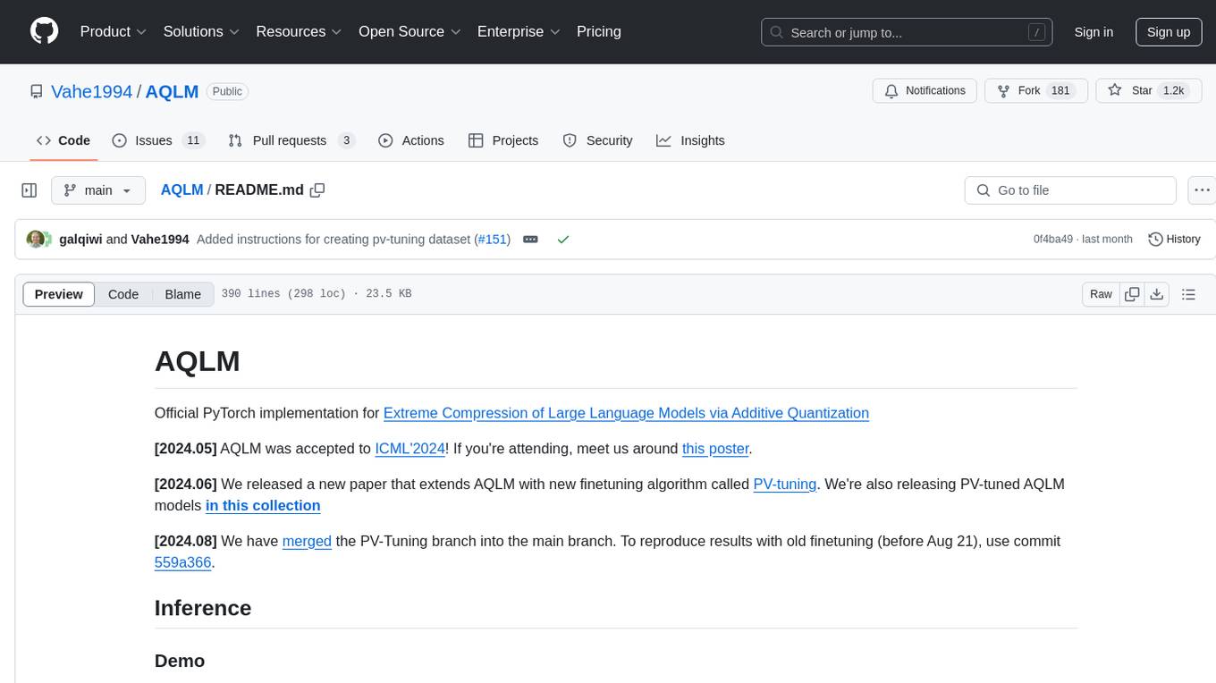Screen dimensions: 1216x683
Task: Expand the Product menu
Action: tap(114, 31)
